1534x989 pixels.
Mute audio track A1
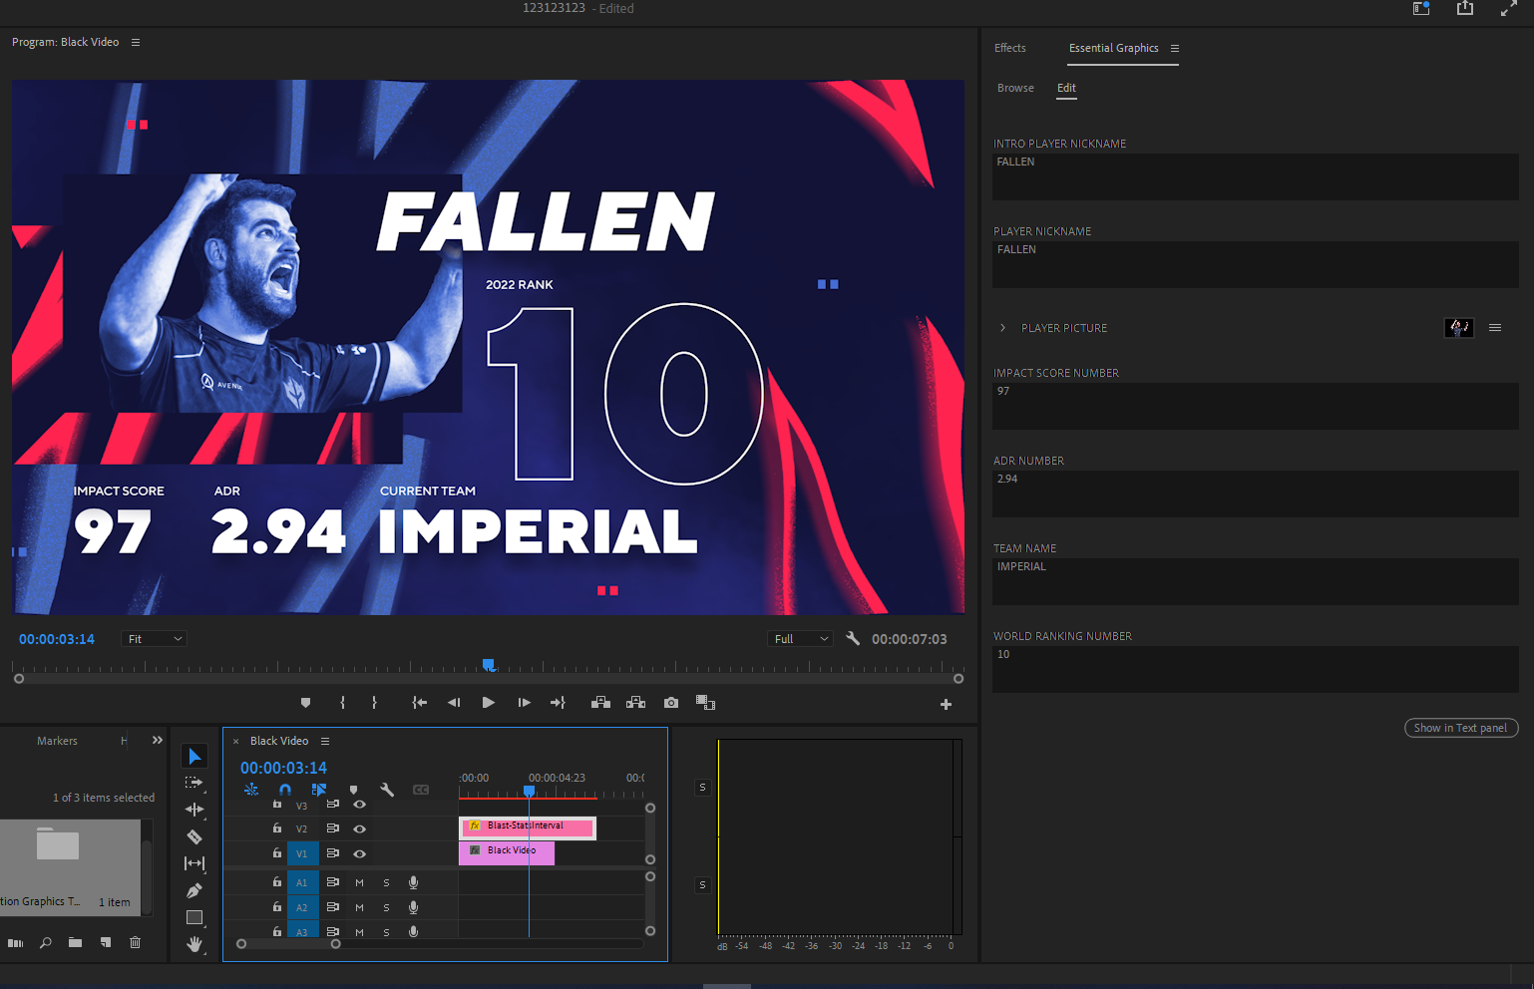[359, 882]
